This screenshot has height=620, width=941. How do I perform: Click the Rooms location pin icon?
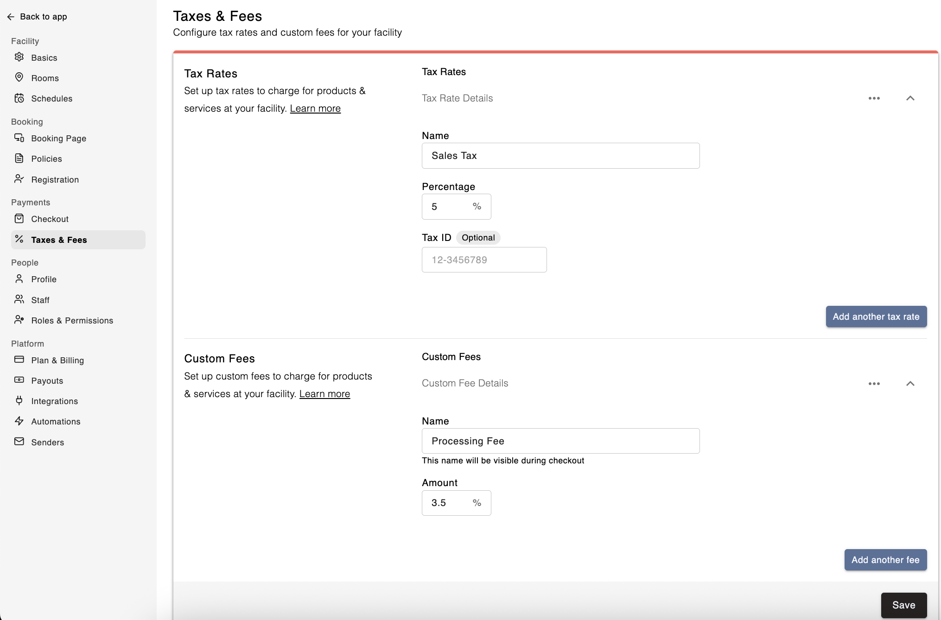pos(19,77)
